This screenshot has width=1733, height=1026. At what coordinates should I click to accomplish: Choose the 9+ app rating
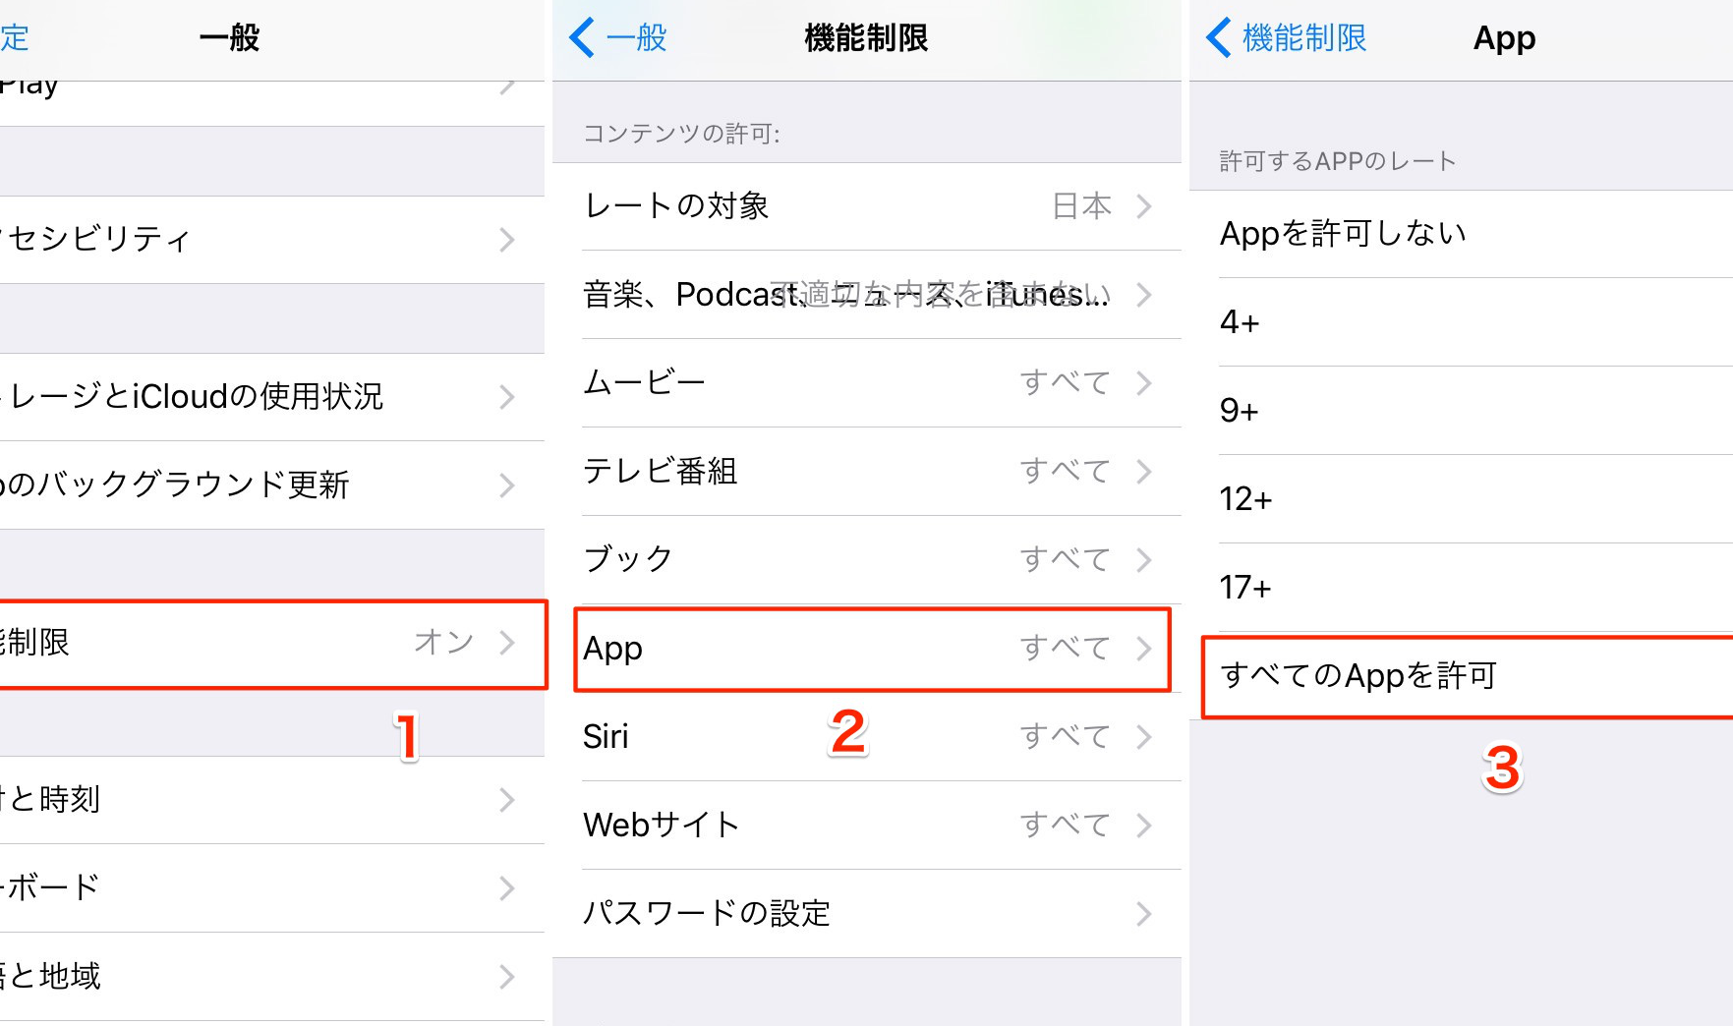tap(1461, 411)
